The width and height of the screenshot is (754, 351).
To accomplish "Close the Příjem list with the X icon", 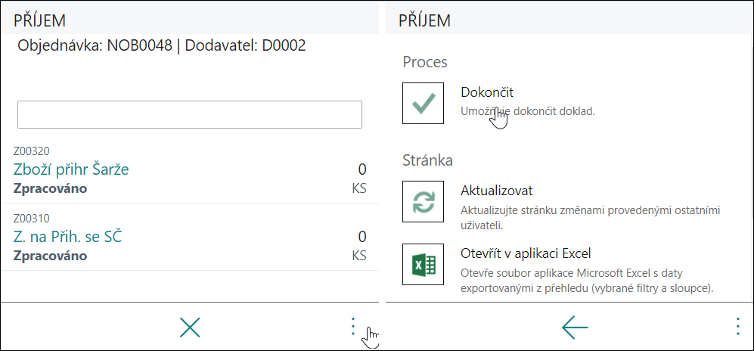I will tap(190, 328).
